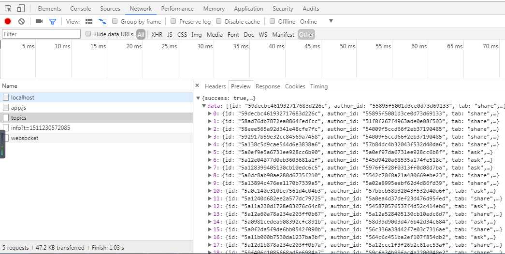Check the Disable cache option
This screenshot has height=254, width=505.
click(x=219, y=21)
